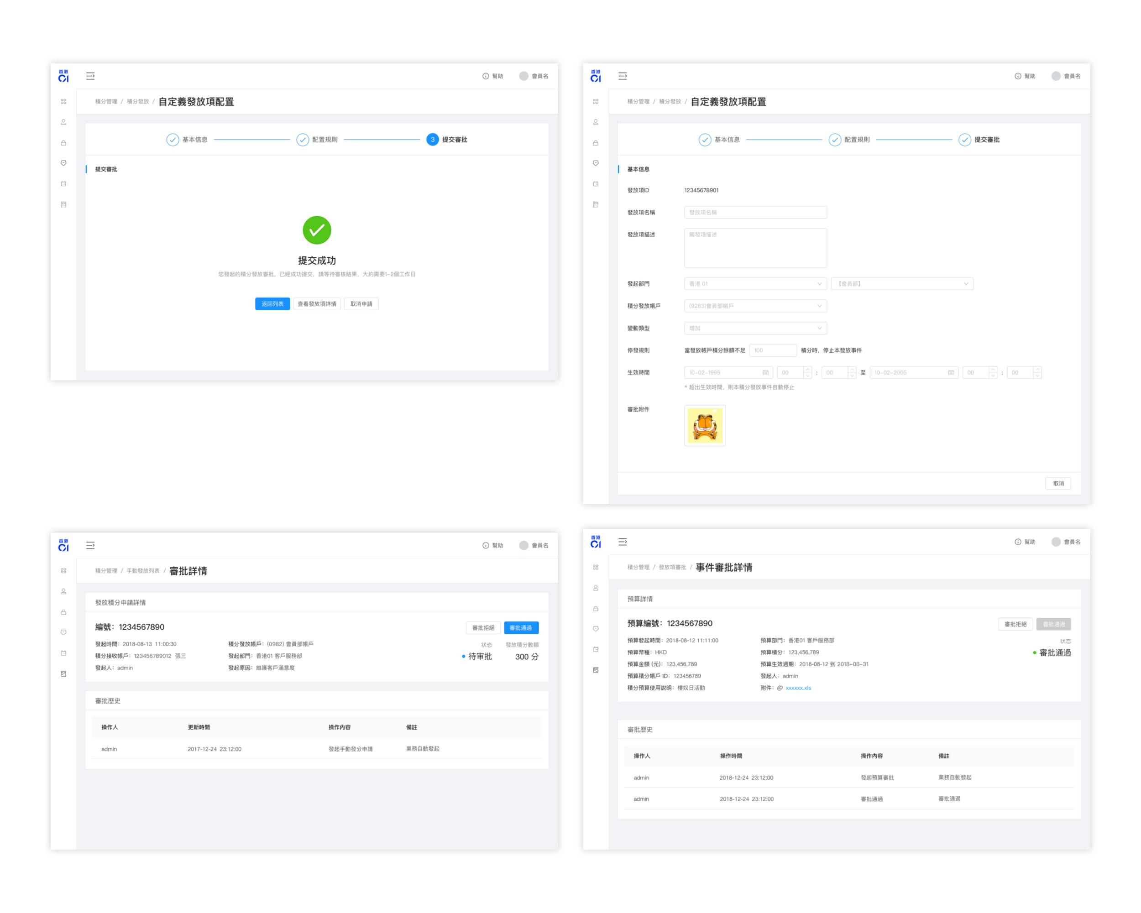Click 香港01 logo on 事件審批詳情 page

(x=595, y=542)
